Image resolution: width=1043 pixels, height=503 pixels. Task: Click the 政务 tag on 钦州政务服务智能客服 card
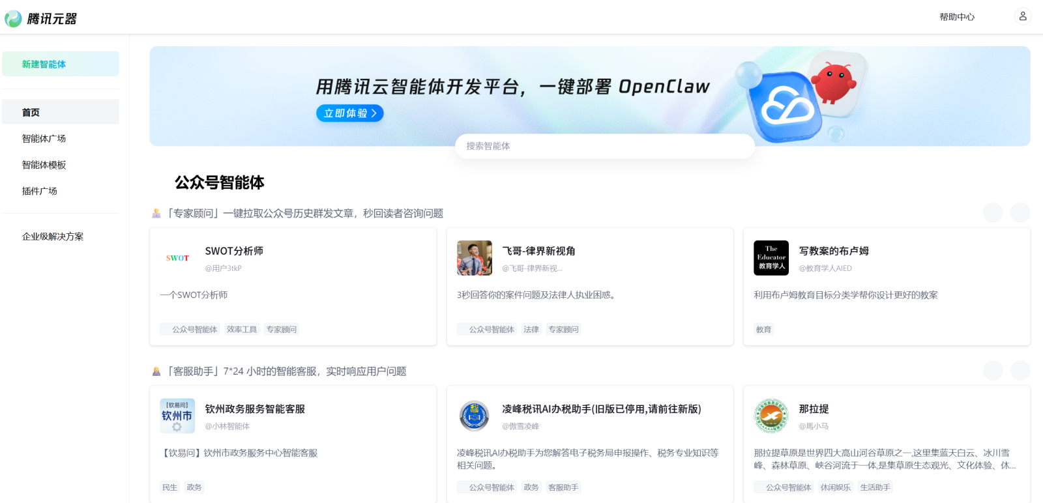point(194,487)
